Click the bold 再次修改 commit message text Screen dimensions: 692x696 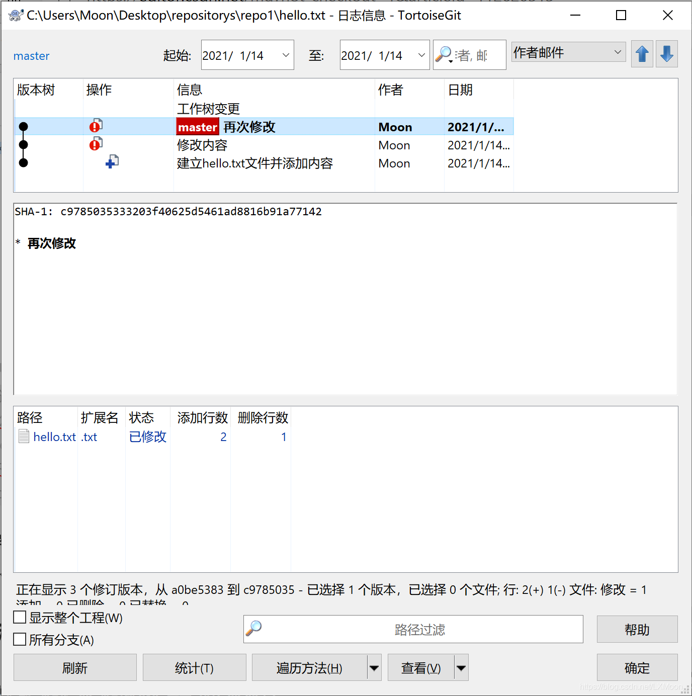[51, 243]
